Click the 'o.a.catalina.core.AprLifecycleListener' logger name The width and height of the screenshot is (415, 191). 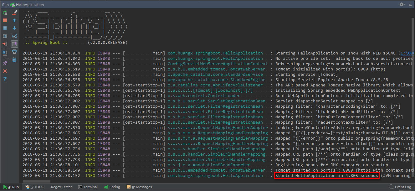point(215,85)
